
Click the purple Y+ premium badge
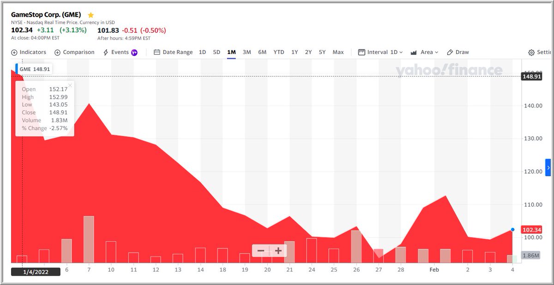click(134, 53)
